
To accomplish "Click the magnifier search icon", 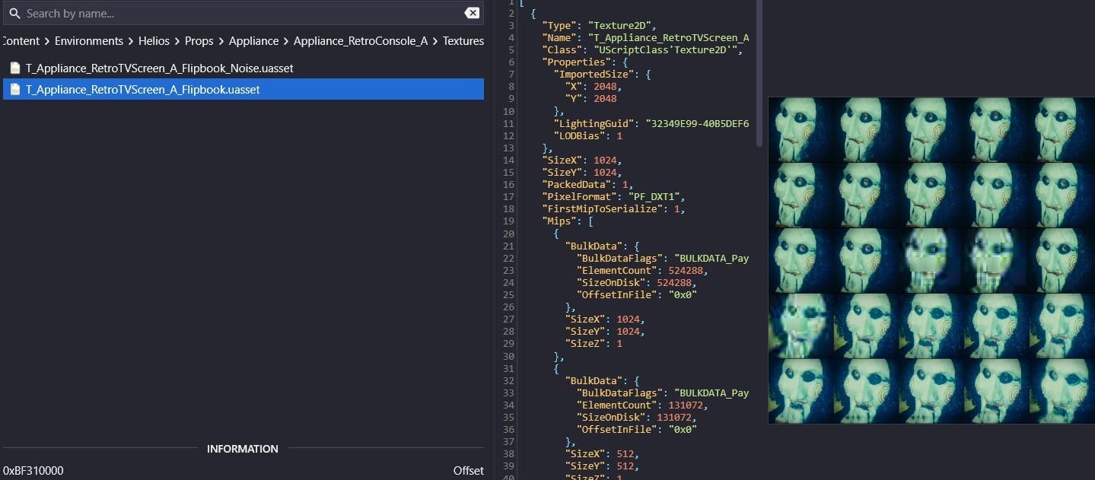I will (14, 14).
